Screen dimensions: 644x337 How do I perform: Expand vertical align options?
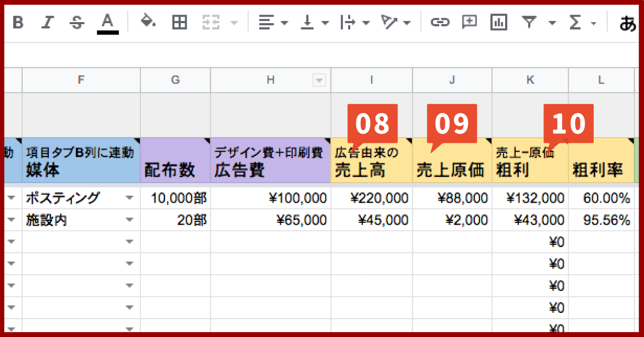(314, 23)
